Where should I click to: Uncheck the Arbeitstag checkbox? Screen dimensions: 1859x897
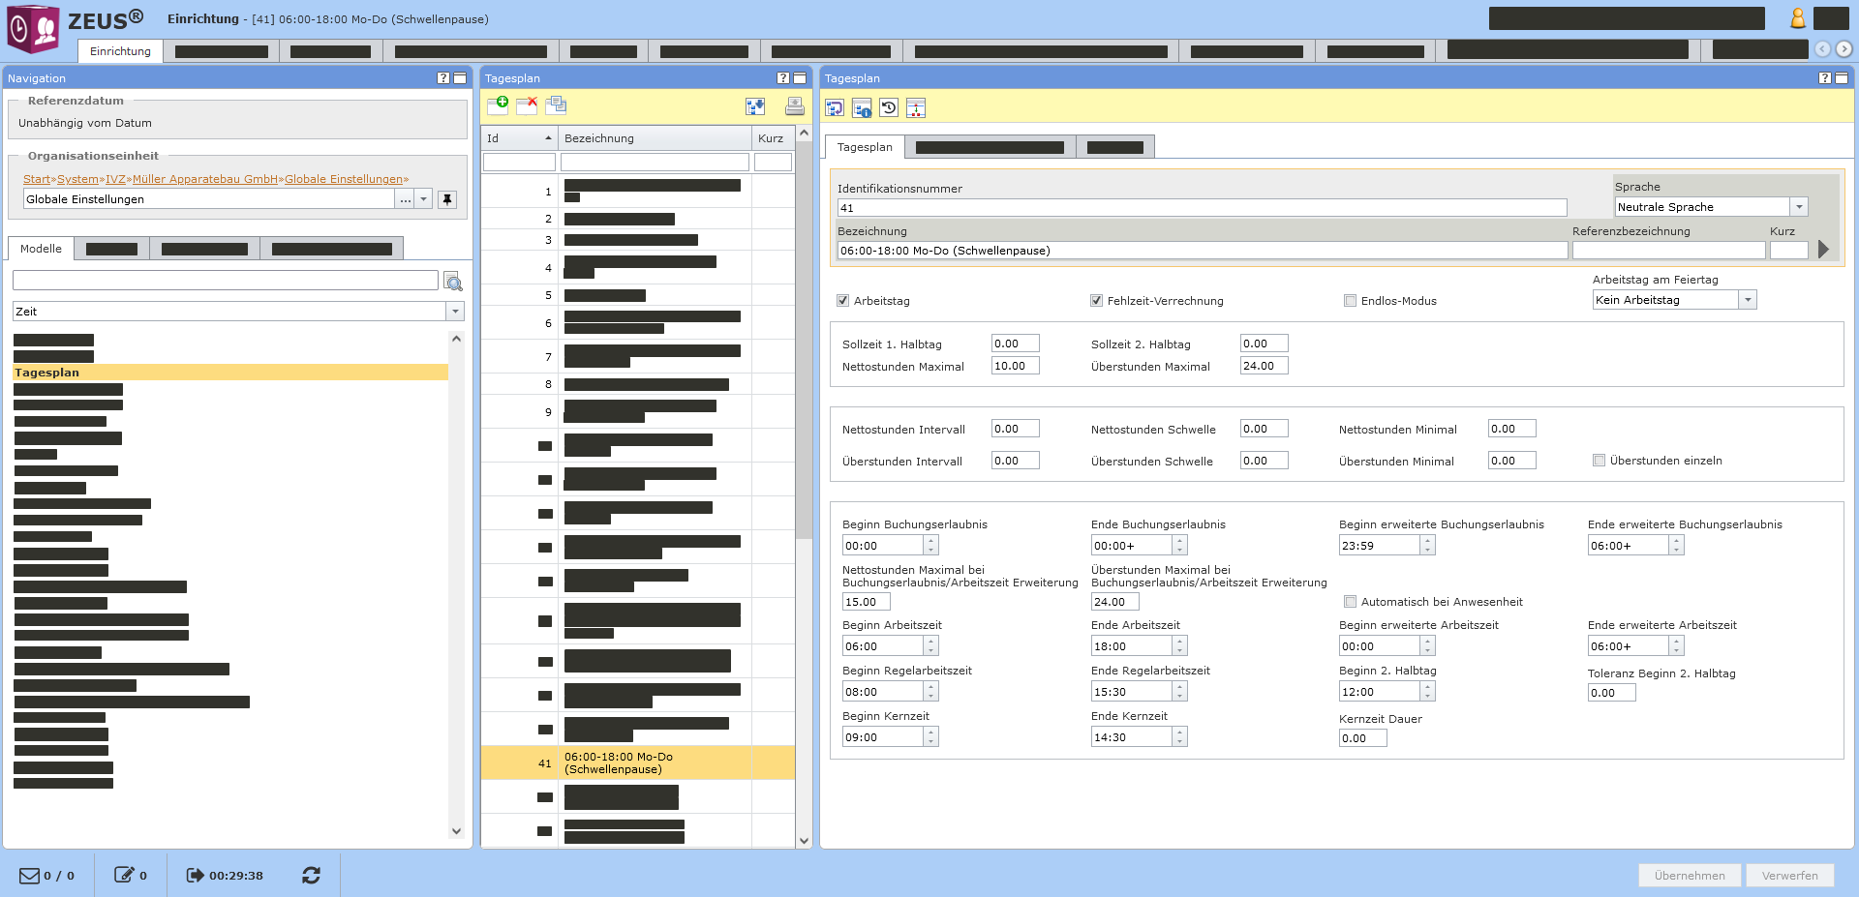click(843, 301)
